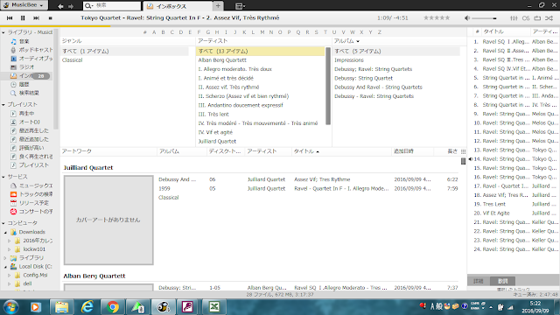Select Juilliard Quartet in artist filter list
This screenshot has height=315, width=560.
click(x=217, y=142)
